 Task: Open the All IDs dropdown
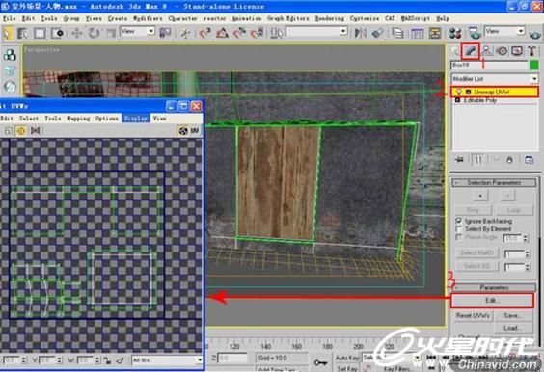(x=167, y=360)
